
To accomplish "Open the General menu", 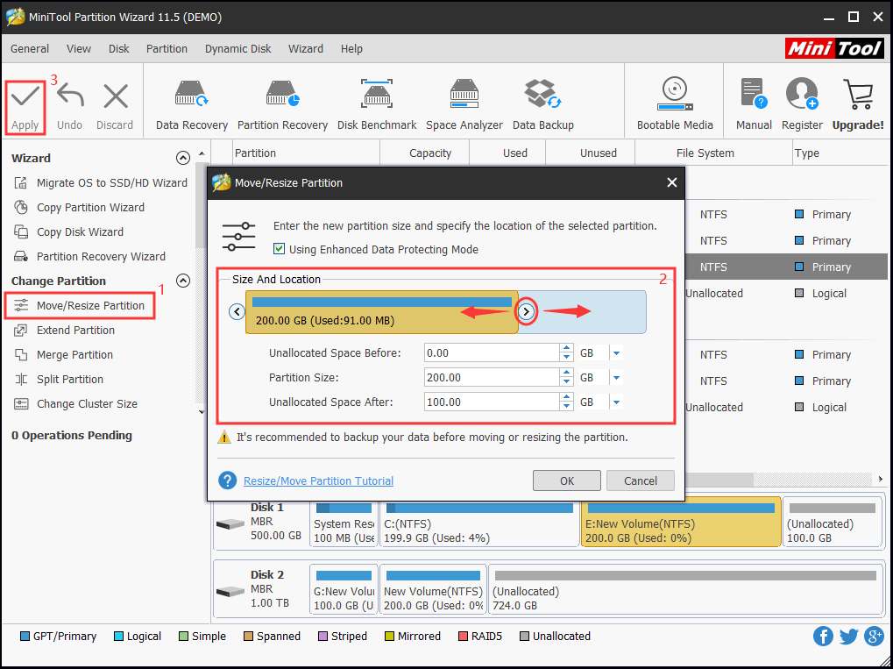I will point(30,49).
